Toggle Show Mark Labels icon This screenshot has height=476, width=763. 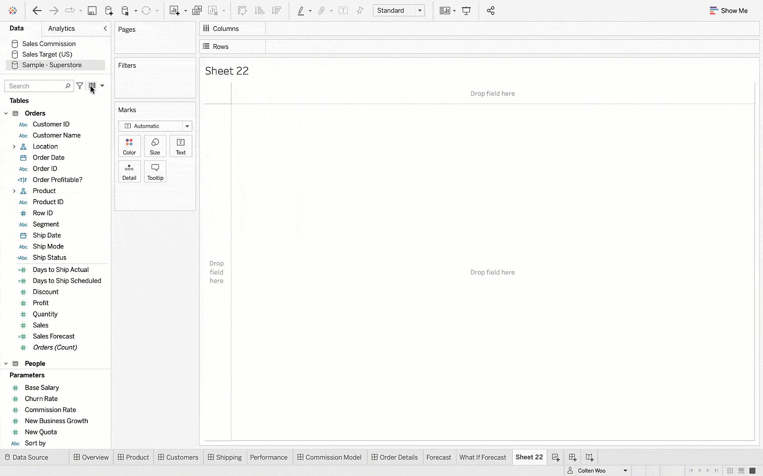pos(343,11)
